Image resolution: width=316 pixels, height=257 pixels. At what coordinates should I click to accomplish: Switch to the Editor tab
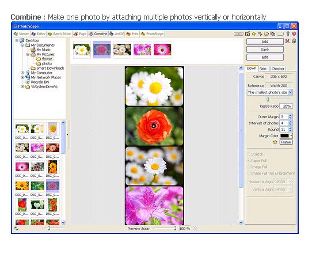pyautogui.click(x=39, y=34)
